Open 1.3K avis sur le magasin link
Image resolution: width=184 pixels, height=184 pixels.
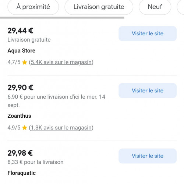61,128
